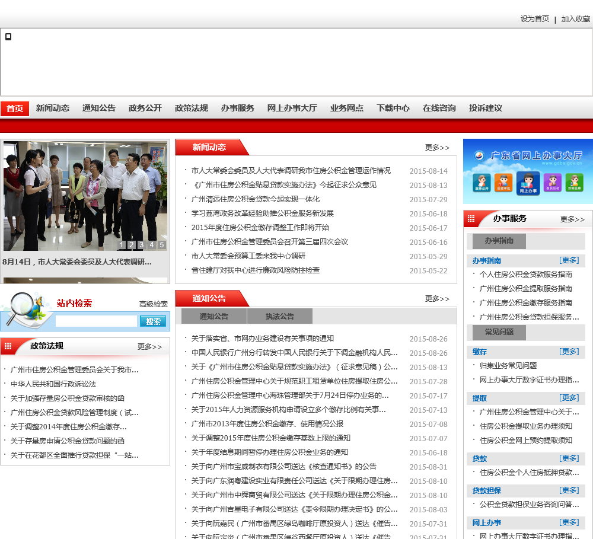Click the site search text field
The width and height of the screenshot is (593, 539).
click(x=96, y=321)
